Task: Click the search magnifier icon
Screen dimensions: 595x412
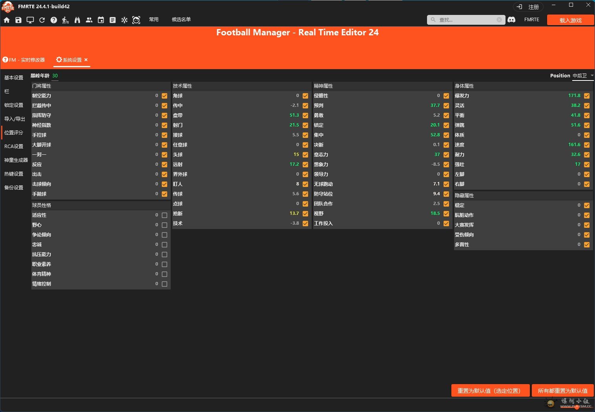Action: pyautogui.click(x=433, y=20)
